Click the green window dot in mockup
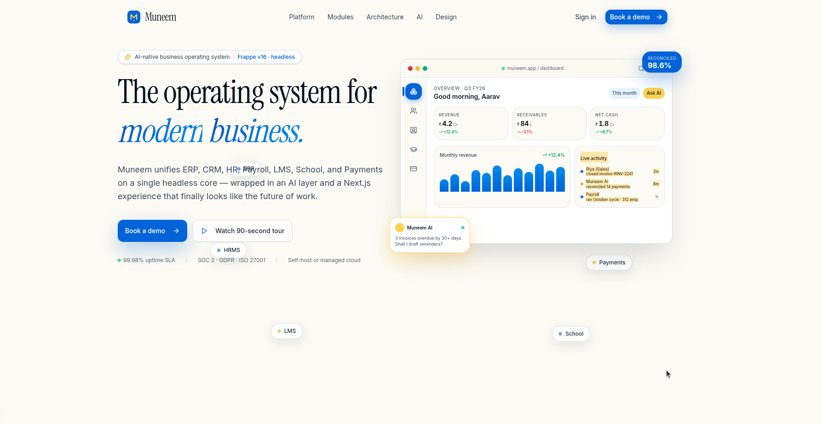This screenshot has height=424, width=822. pos(425,69)
